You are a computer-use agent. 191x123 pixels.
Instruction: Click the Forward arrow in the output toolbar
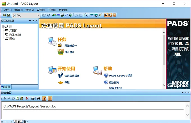click(x=9, y=98)
